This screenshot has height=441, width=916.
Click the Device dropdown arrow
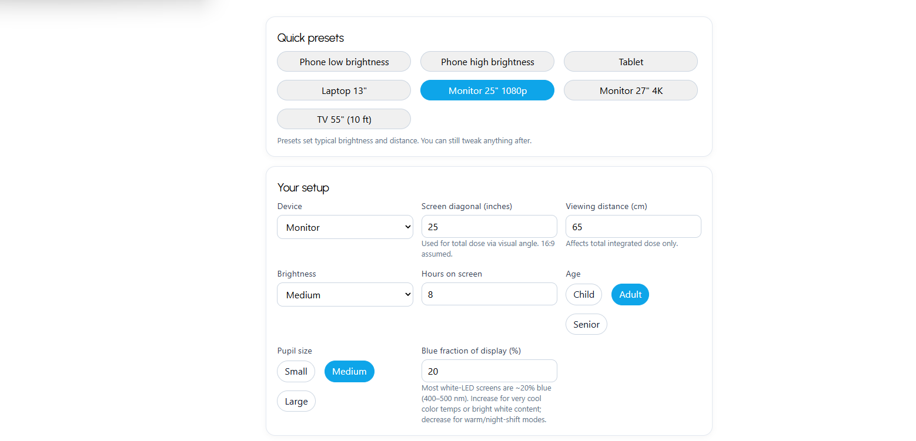pyautogui.click(x=408, y=227)
